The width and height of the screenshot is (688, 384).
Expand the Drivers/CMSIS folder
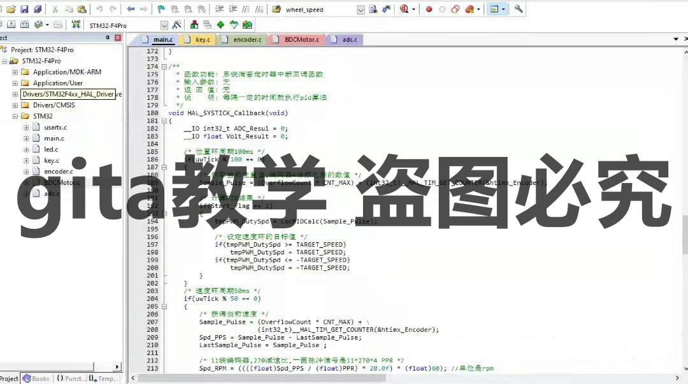pos(15,105)
